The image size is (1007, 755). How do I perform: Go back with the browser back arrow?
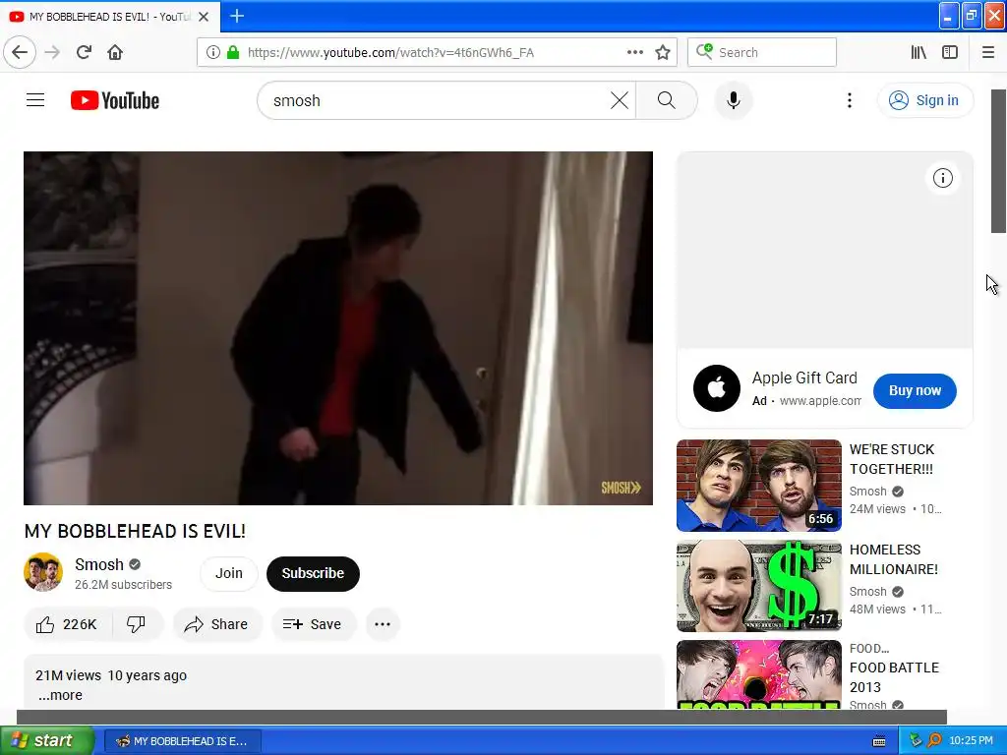[x=20, y=52]
